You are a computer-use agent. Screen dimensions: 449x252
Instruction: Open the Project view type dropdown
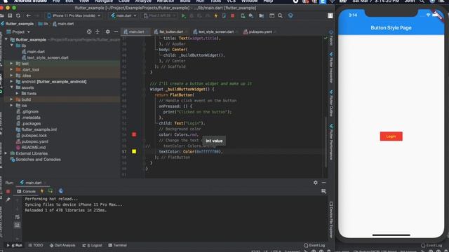[x=18, y=32]
